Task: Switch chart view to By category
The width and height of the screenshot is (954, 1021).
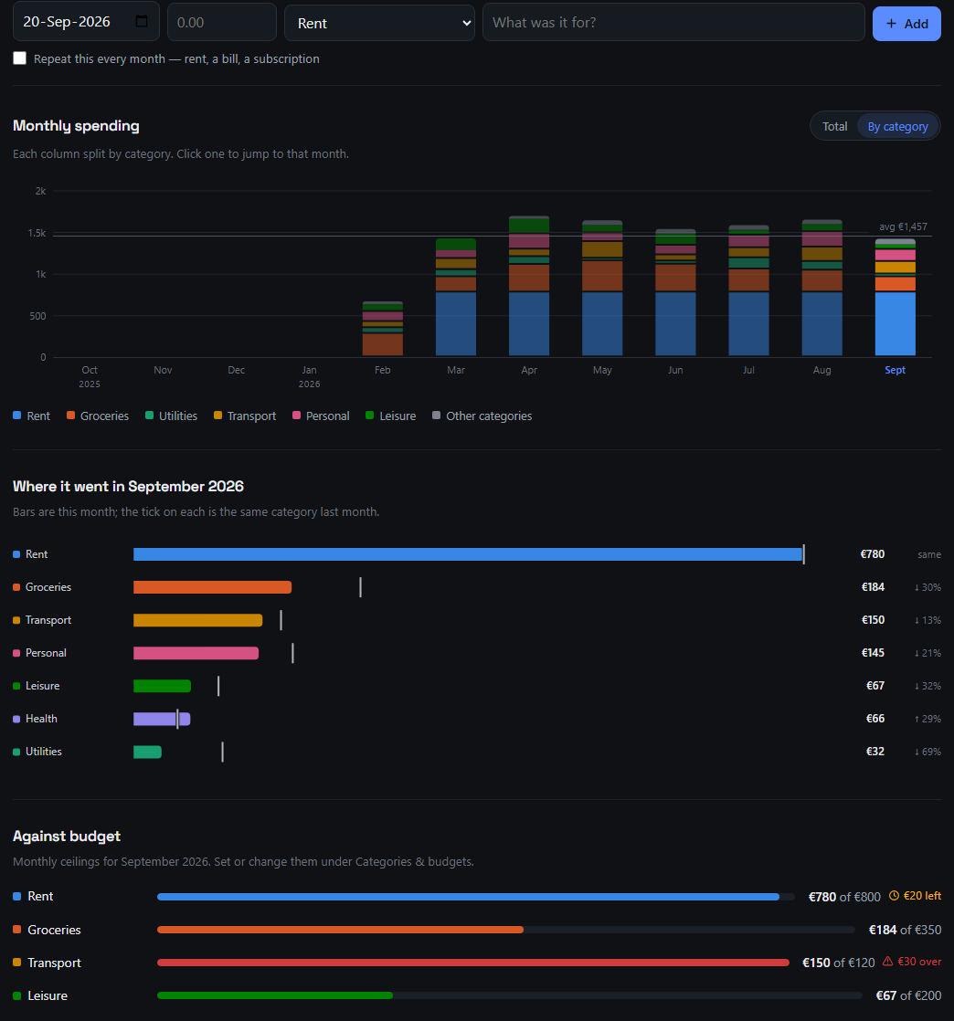Action: (897, 126)
